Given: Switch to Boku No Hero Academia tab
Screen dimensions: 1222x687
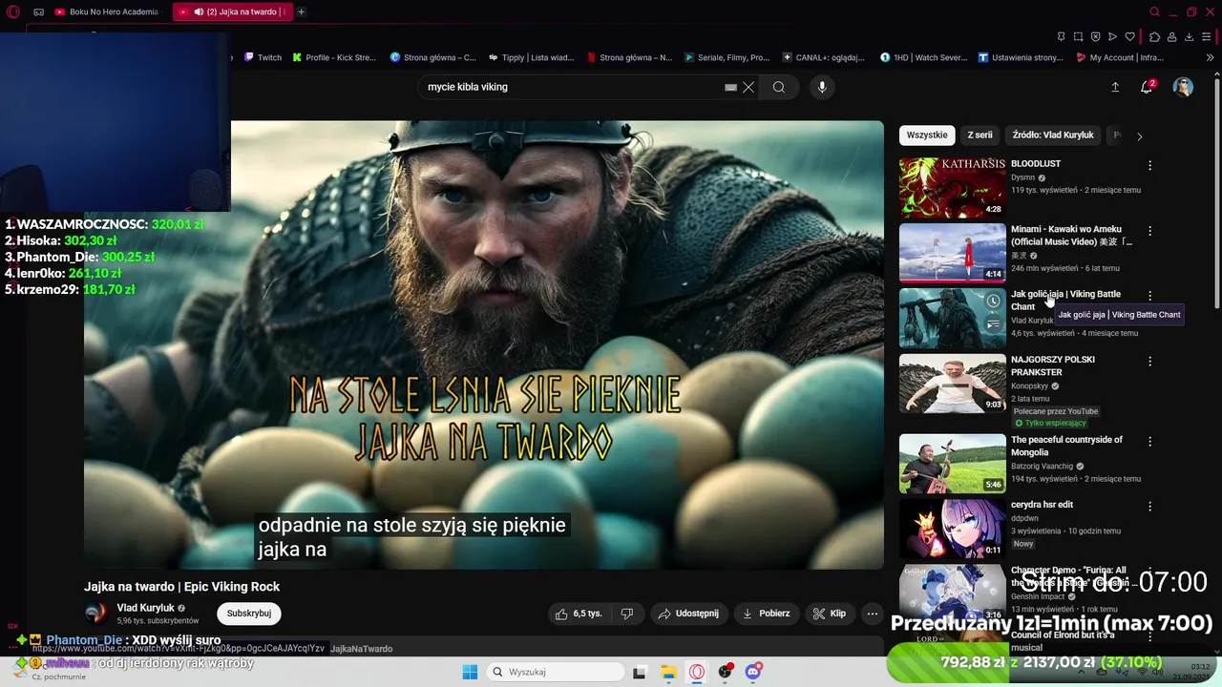Looking at the screenshot, I should [106, 11].
